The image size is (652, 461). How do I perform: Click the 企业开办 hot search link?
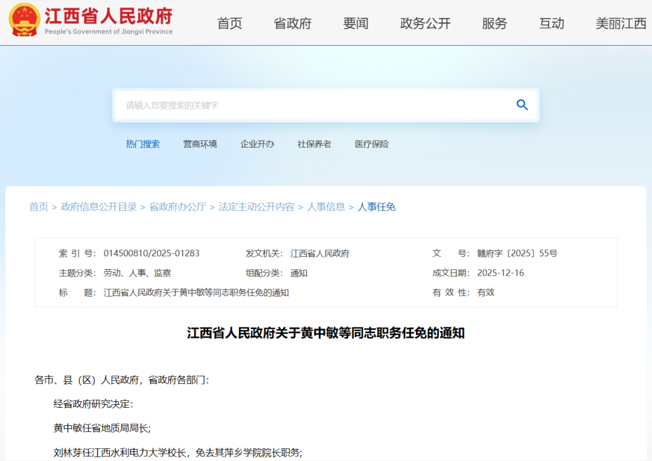coord(257,144)
